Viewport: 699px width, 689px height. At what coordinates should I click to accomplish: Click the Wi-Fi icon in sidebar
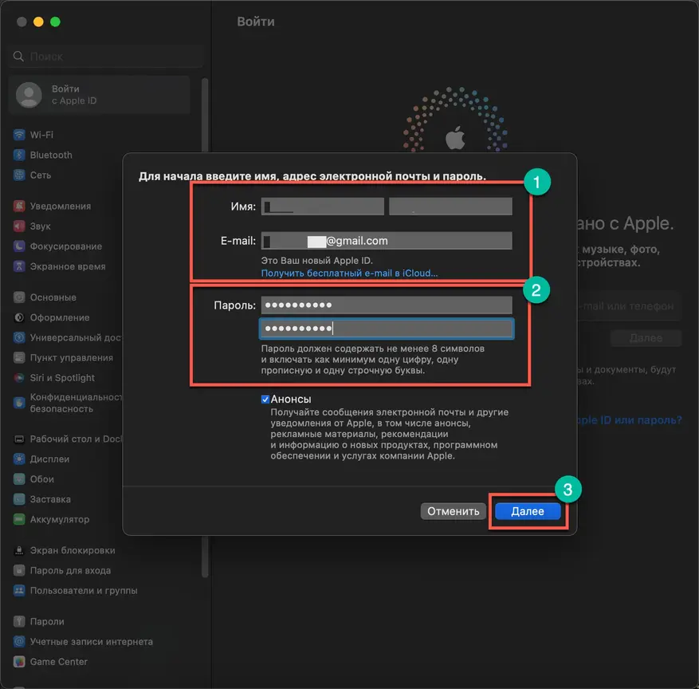(x=19, y=135)
